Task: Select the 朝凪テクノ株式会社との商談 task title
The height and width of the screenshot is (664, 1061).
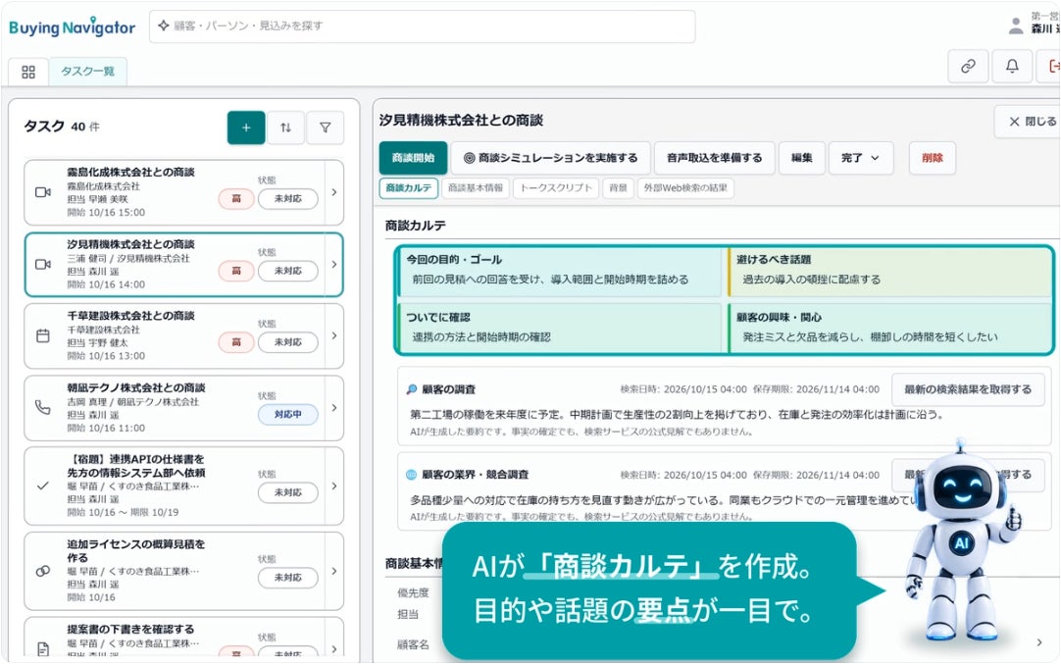Action: coord(136,387)
